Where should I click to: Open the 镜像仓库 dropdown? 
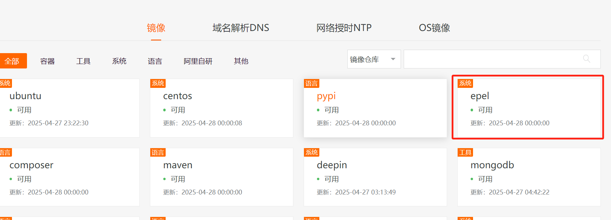(x=374, y=59)
